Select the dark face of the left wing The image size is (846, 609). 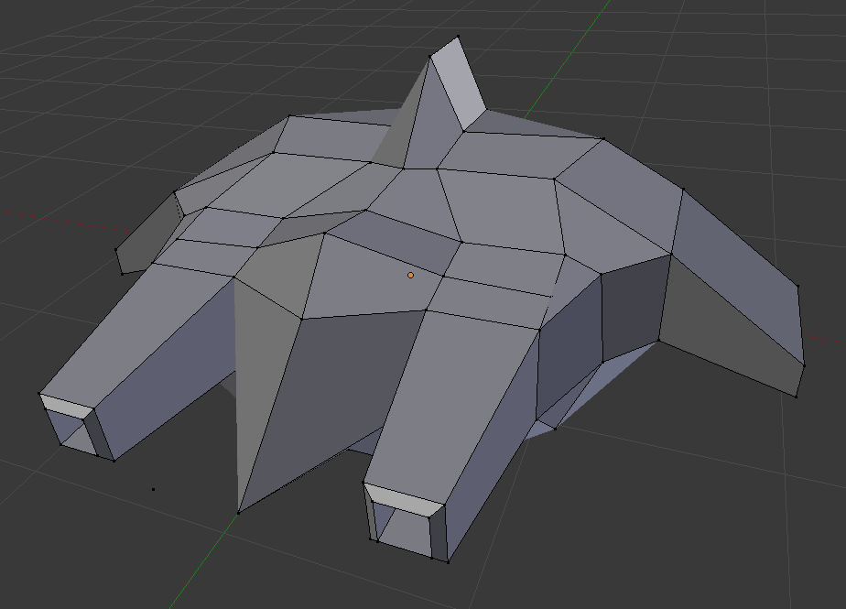(x=148, y=235)
